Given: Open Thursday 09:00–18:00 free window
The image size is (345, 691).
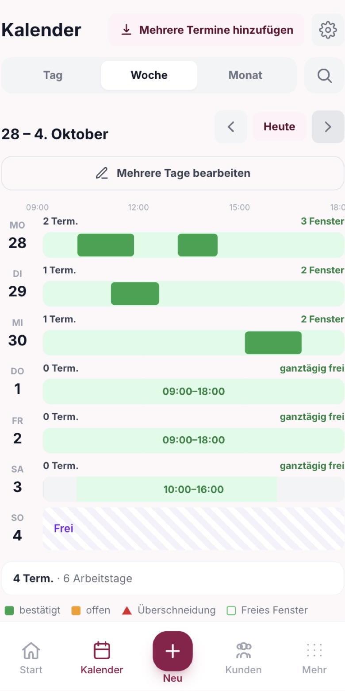Looking at the screenshot, I should (x=193, y=391).
